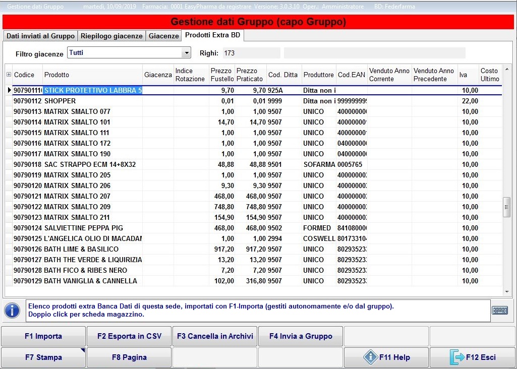The image size is (517, 369).
Task: Select the Giacenze tab
Action: click(163, 36)
